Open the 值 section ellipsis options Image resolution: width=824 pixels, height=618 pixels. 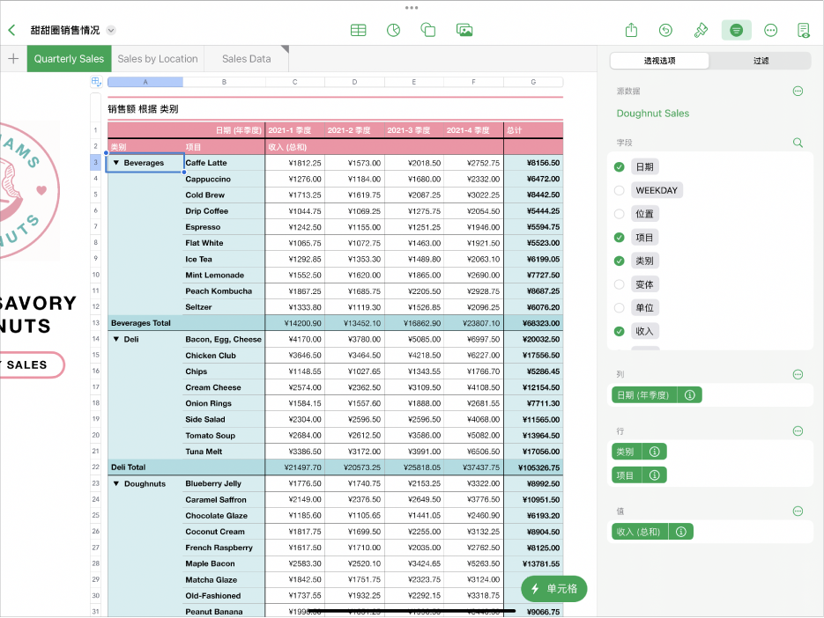tap(798, 511)
